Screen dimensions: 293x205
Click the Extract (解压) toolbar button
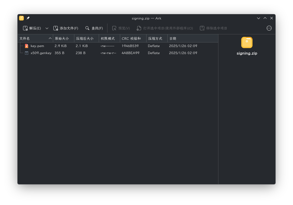point(32,28)
